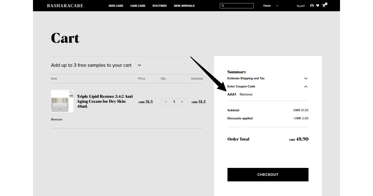Image resolution: width=373 pixels, height=196 pixels.
Task: Open the New Arrivals menu
Action: [184, 6]
